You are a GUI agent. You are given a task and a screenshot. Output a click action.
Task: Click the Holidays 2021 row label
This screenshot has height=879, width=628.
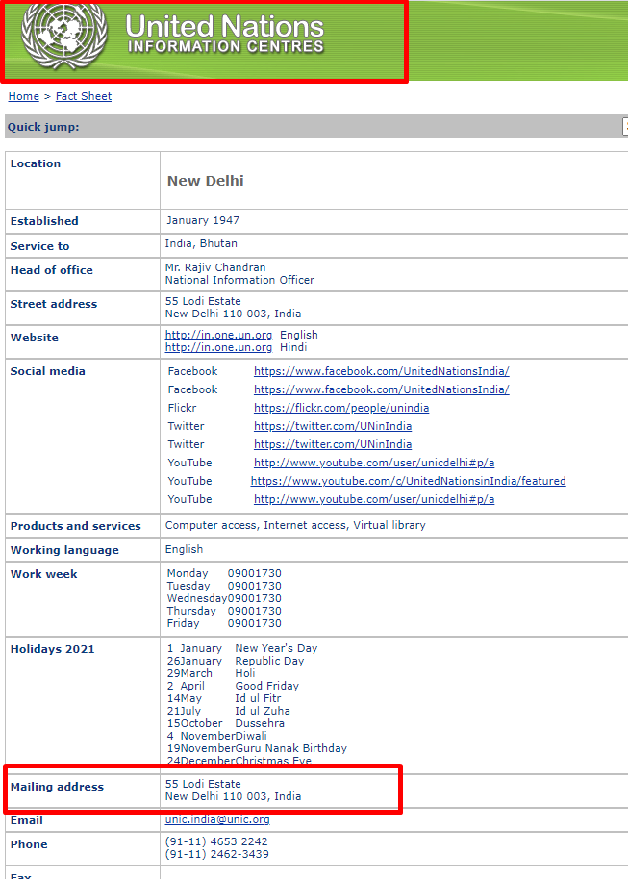(53, 649)
